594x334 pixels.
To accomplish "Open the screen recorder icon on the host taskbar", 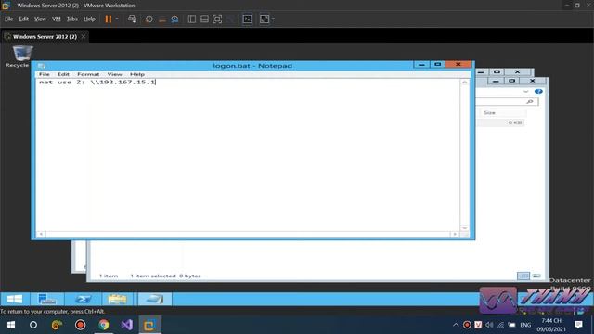I will [80, 325].
